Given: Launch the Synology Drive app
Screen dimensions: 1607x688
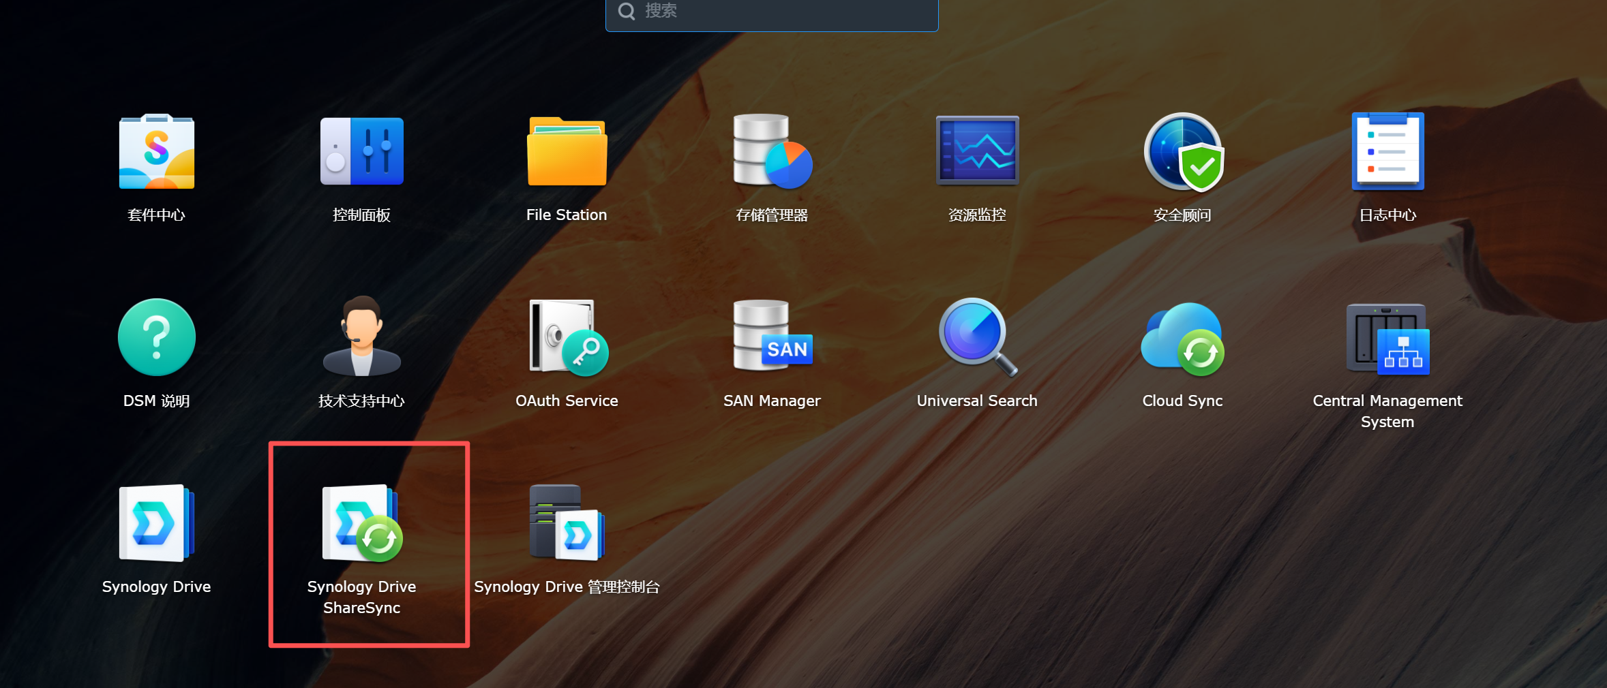Looking at the screenshot, I should [x=156, y=523].
